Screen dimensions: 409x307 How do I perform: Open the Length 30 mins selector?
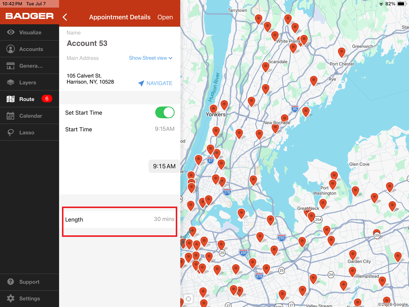pos(120,219)
